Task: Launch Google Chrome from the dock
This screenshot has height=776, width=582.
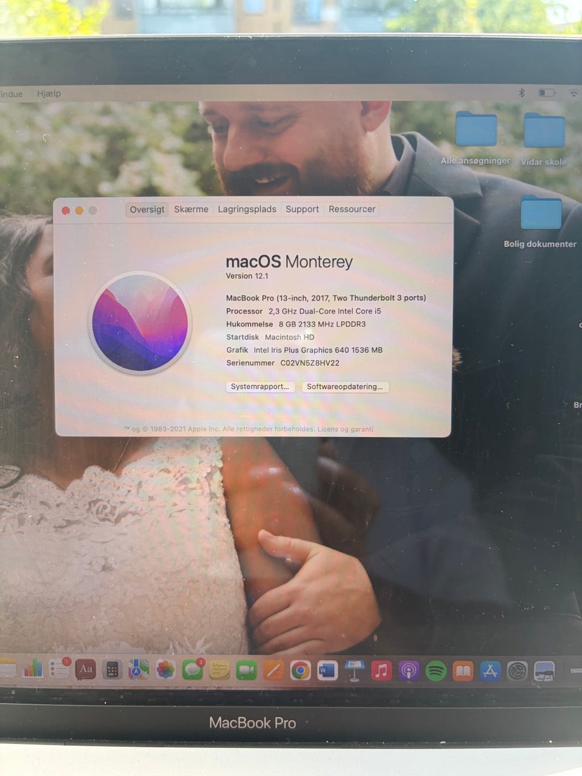Action: pyautogui.click(x=300, y=671)
